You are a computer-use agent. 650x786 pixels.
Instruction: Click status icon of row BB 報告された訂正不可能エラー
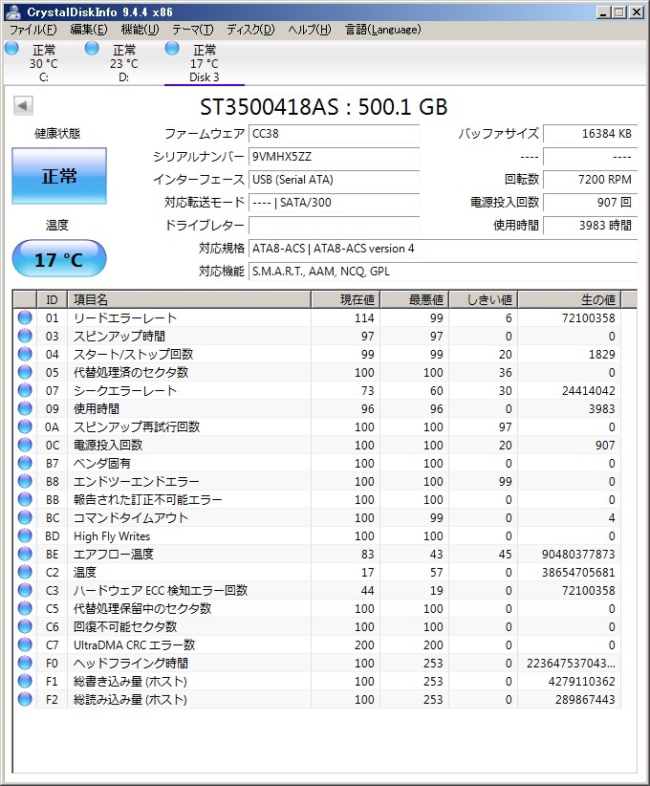[x=25, y=499]
